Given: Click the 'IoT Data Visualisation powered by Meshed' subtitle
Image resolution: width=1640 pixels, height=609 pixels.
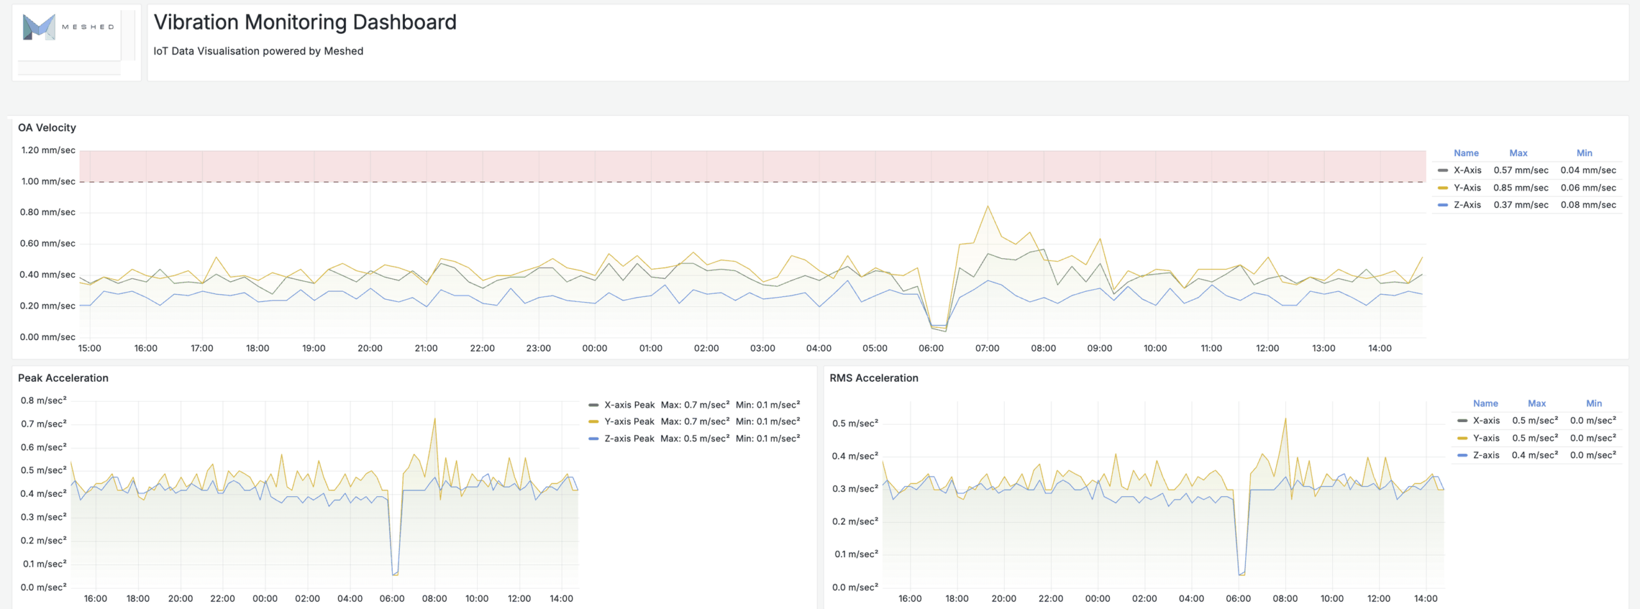Looking at the screenshot, I should [258, 51].
